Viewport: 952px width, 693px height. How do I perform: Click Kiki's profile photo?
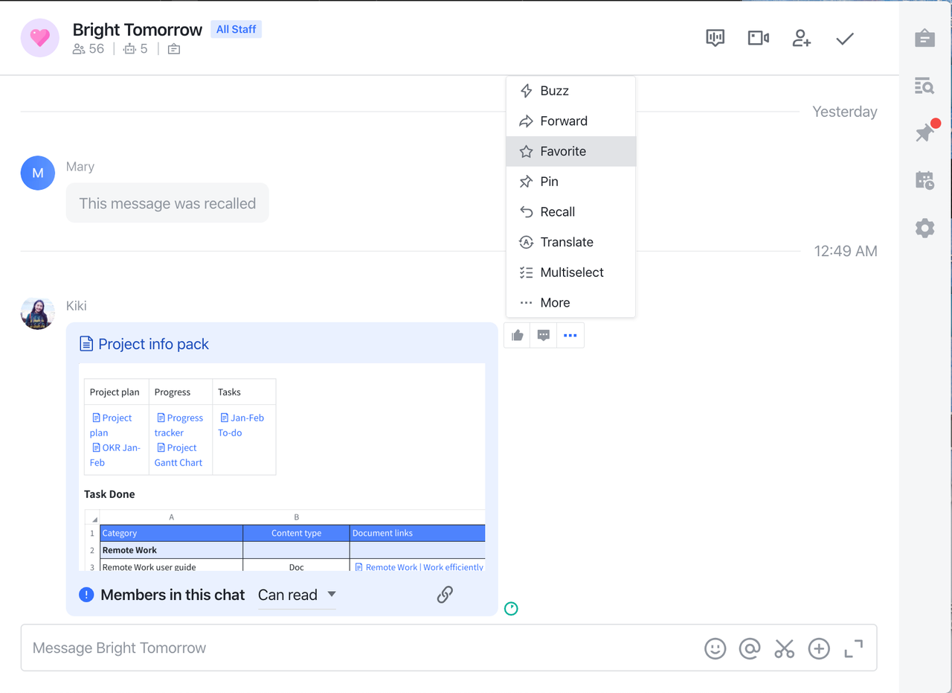pyautogui.click(x=37, y=313)
